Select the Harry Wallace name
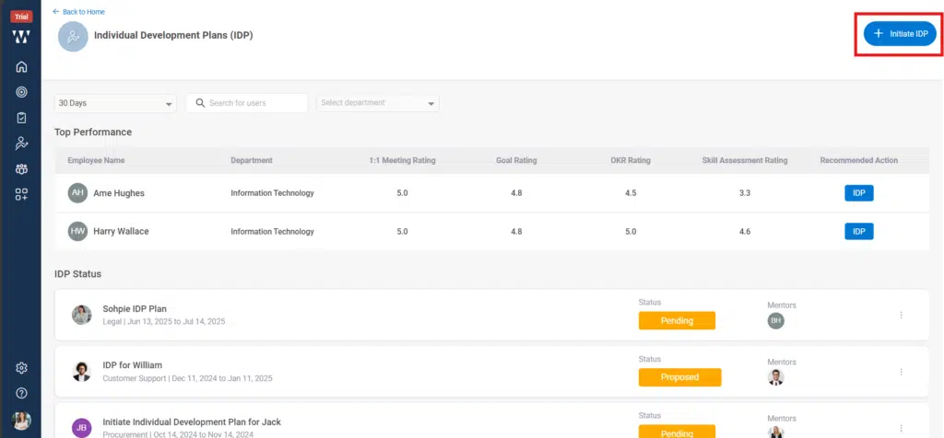Image resolution: width=944 pixels, height=438 pixels. (x=121, y=231)
